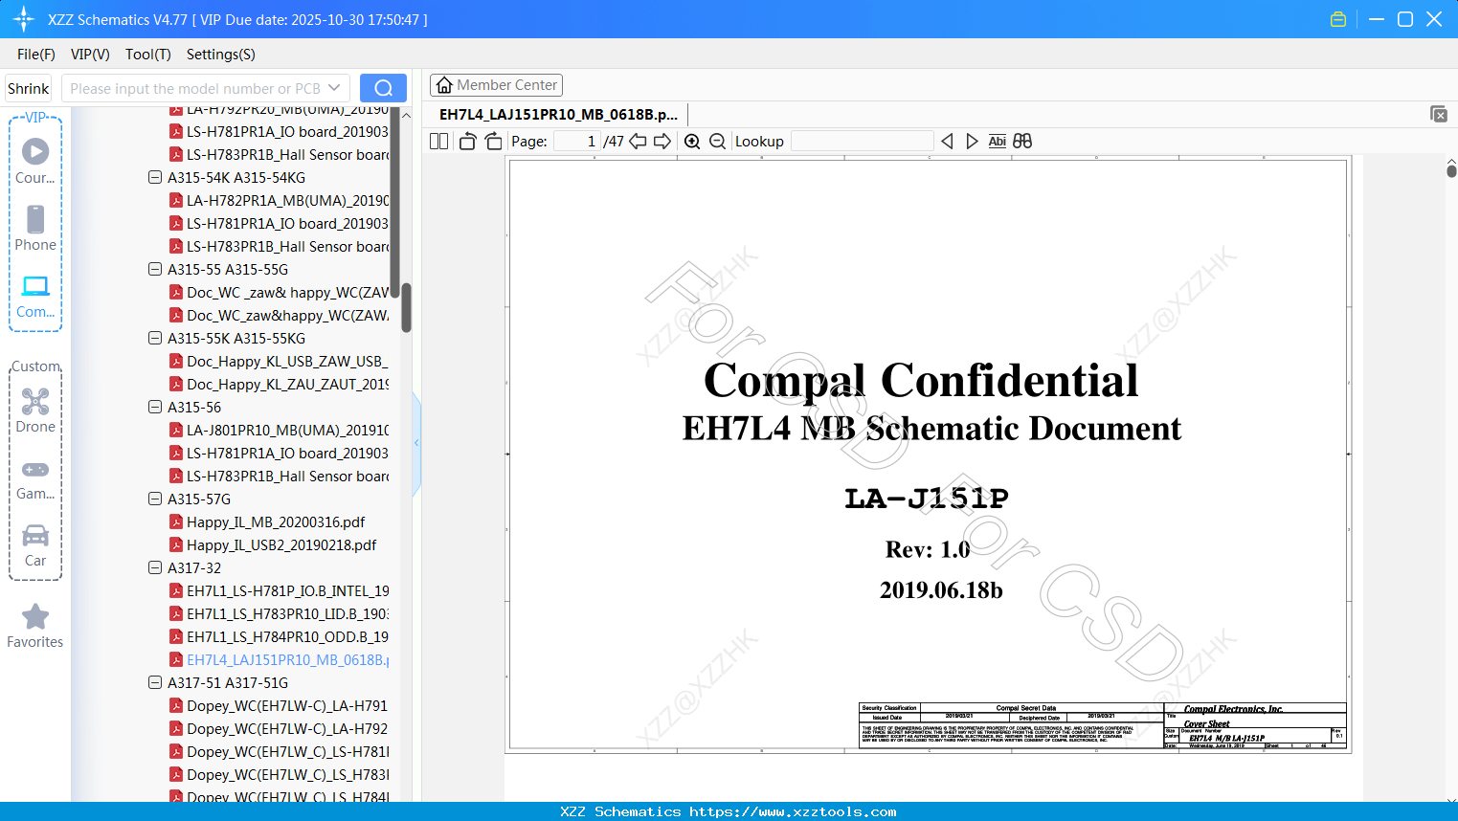1458x821 pixels.
Task: Select the highlighted EH7L4_LAJ151PR10_MB_0618B file
Action: tap(279, 660)
